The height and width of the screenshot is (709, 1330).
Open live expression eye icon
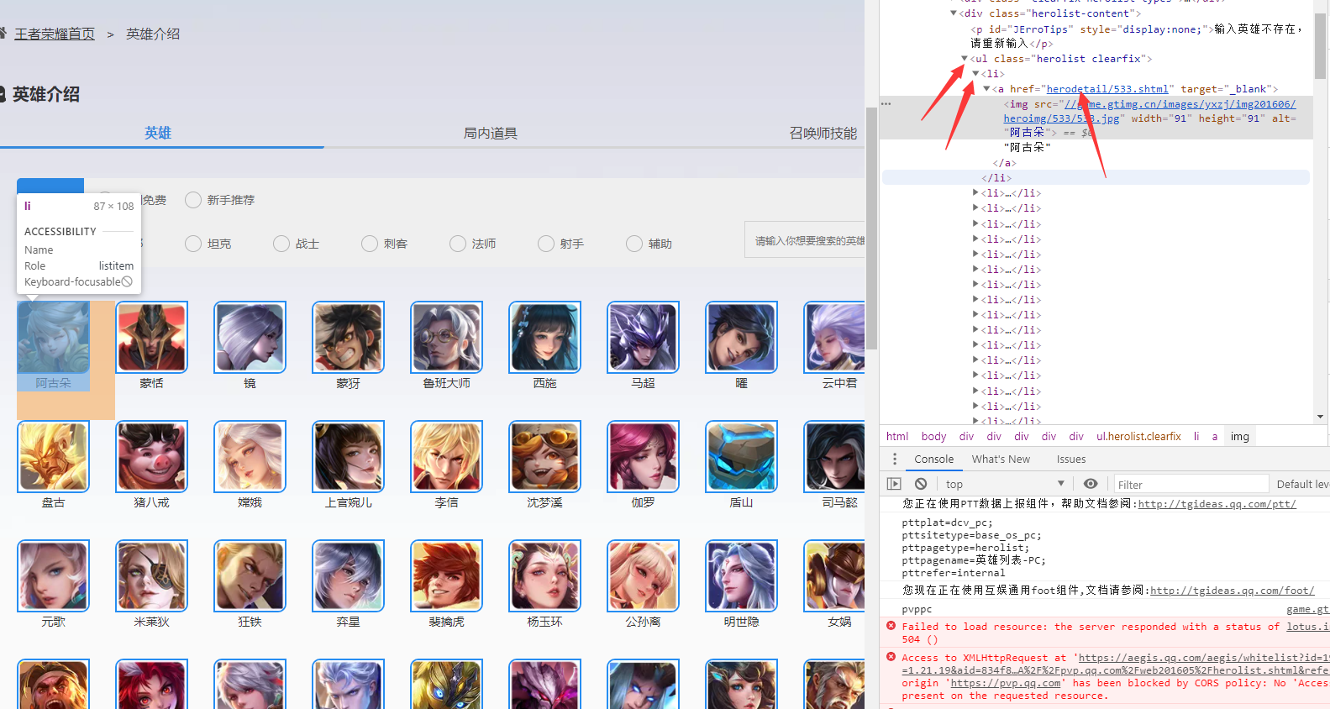pos(1091,484)
